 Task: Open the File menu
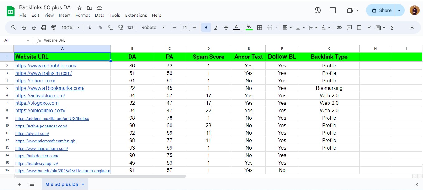23,15
